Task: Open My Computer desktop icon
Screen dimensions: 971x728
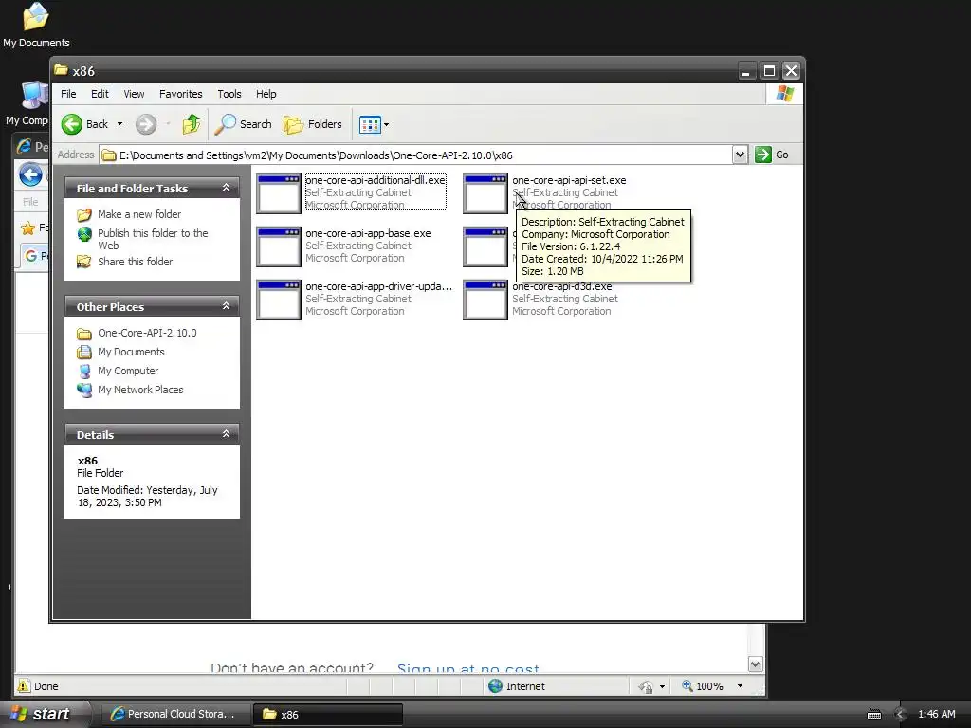Action: pos(27,104)
